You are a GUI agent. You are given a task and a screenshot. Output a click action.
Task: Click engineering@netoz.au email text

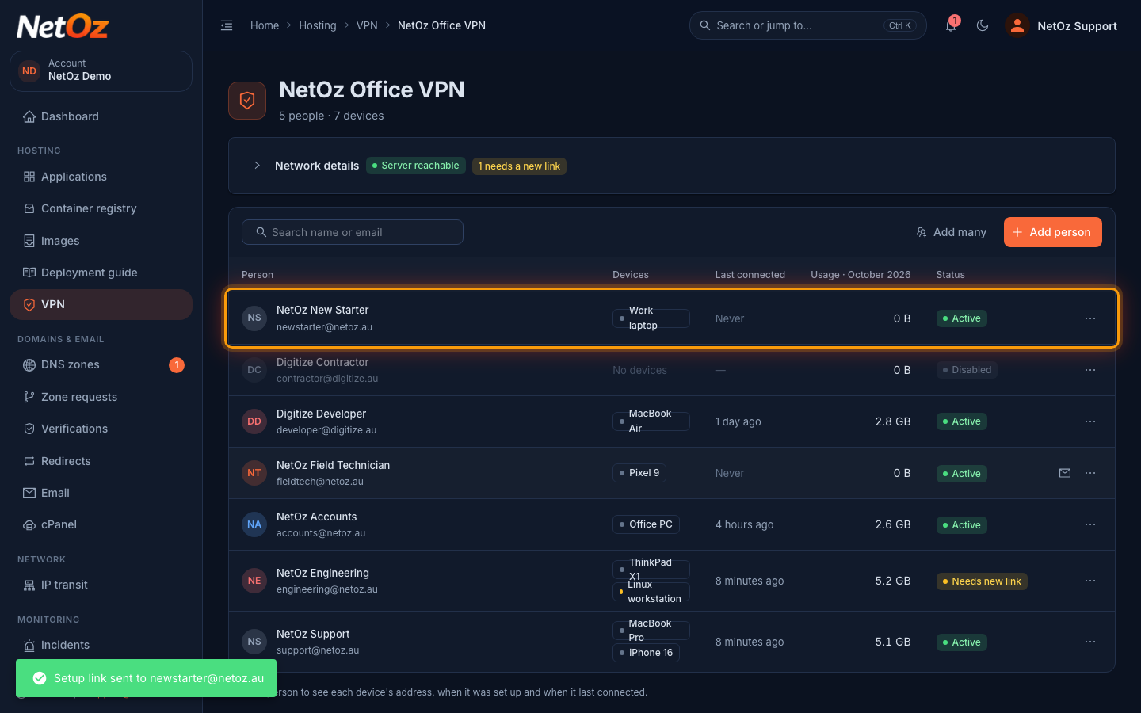click(326, 589)
